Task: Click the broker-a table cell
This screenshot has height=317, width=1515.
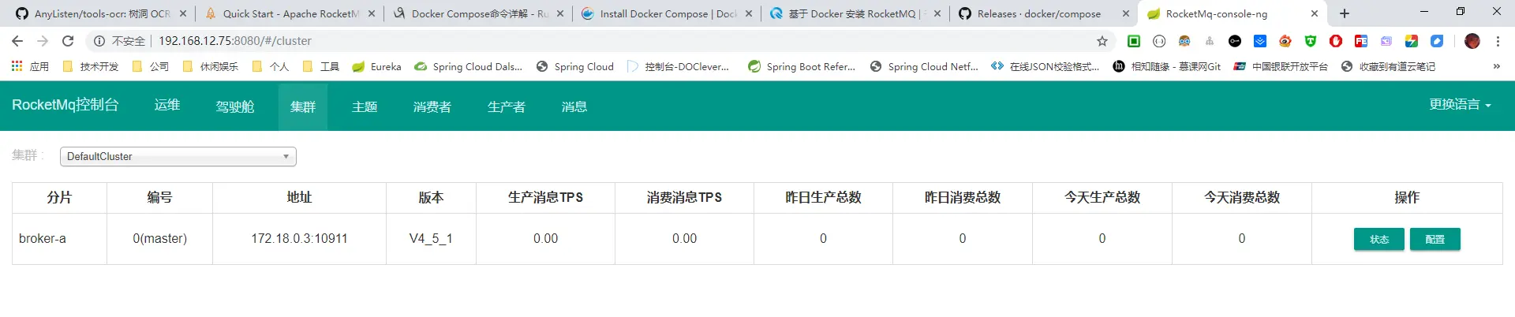Action: (x=59, y=238)
